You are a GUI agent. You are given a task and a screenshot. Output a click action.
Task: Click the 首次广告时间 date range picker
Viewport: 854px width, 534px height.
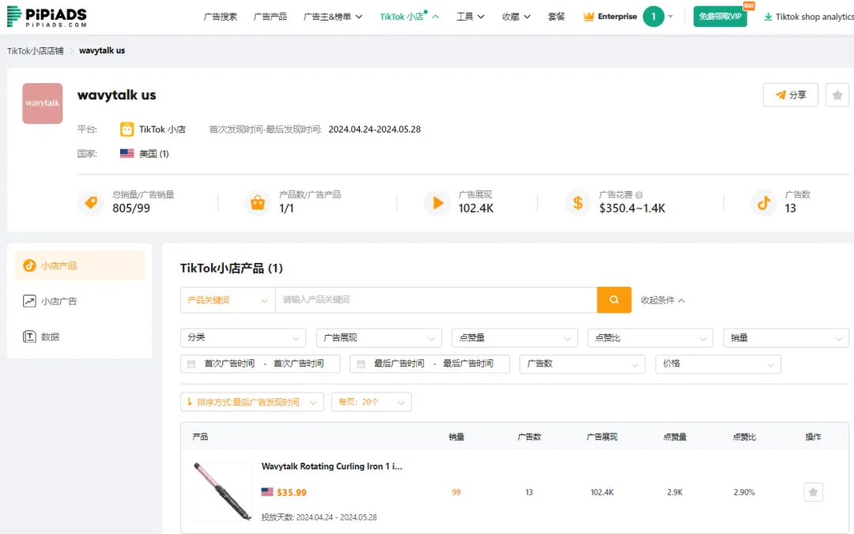coord(260,363)
